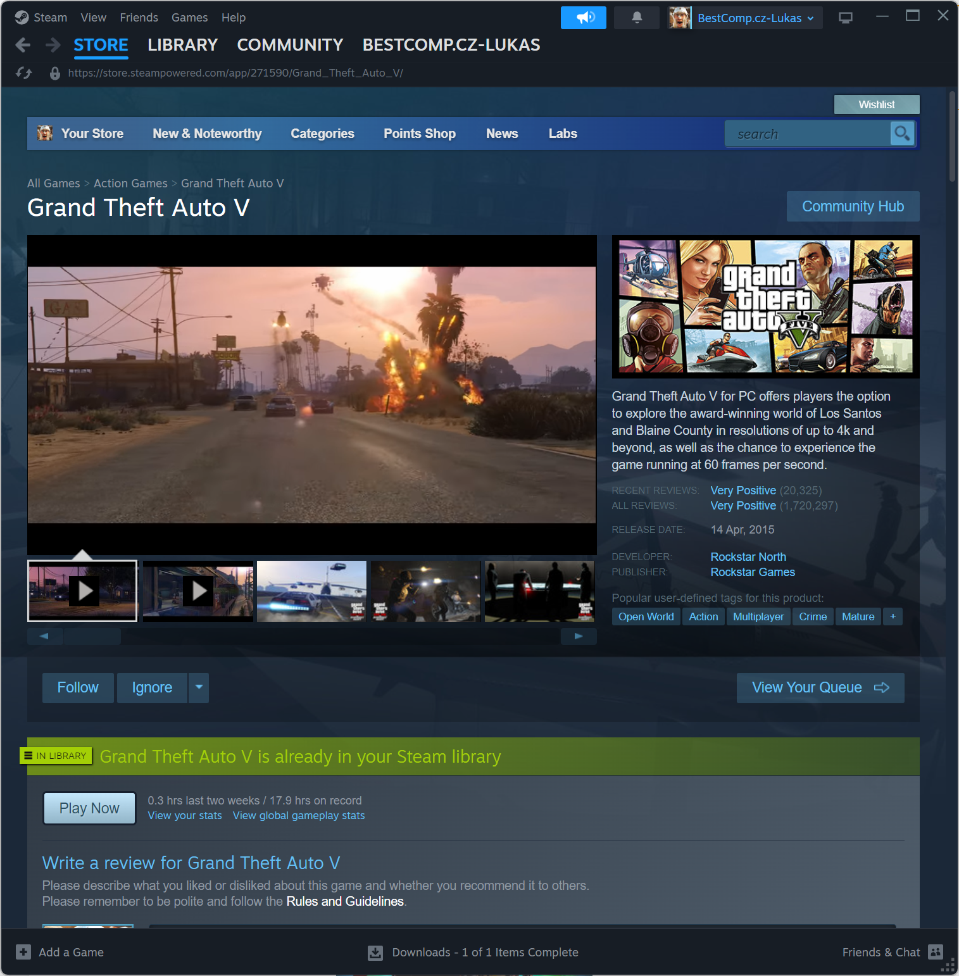The image size is (959, 976).
Task: Click the Play Now button
Action: coord(89,808)
